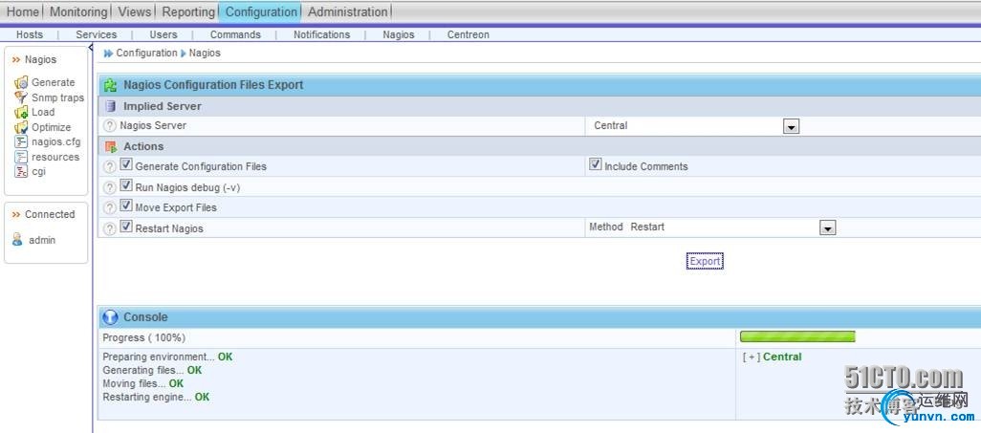Open the Commands submenu
The width and height of the screenshot is (981, 433).
(x=235, y=35)
